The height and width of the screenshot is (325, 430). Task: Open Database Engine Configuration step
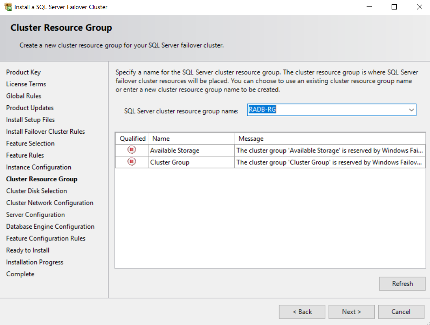click(x=50, y=227)
